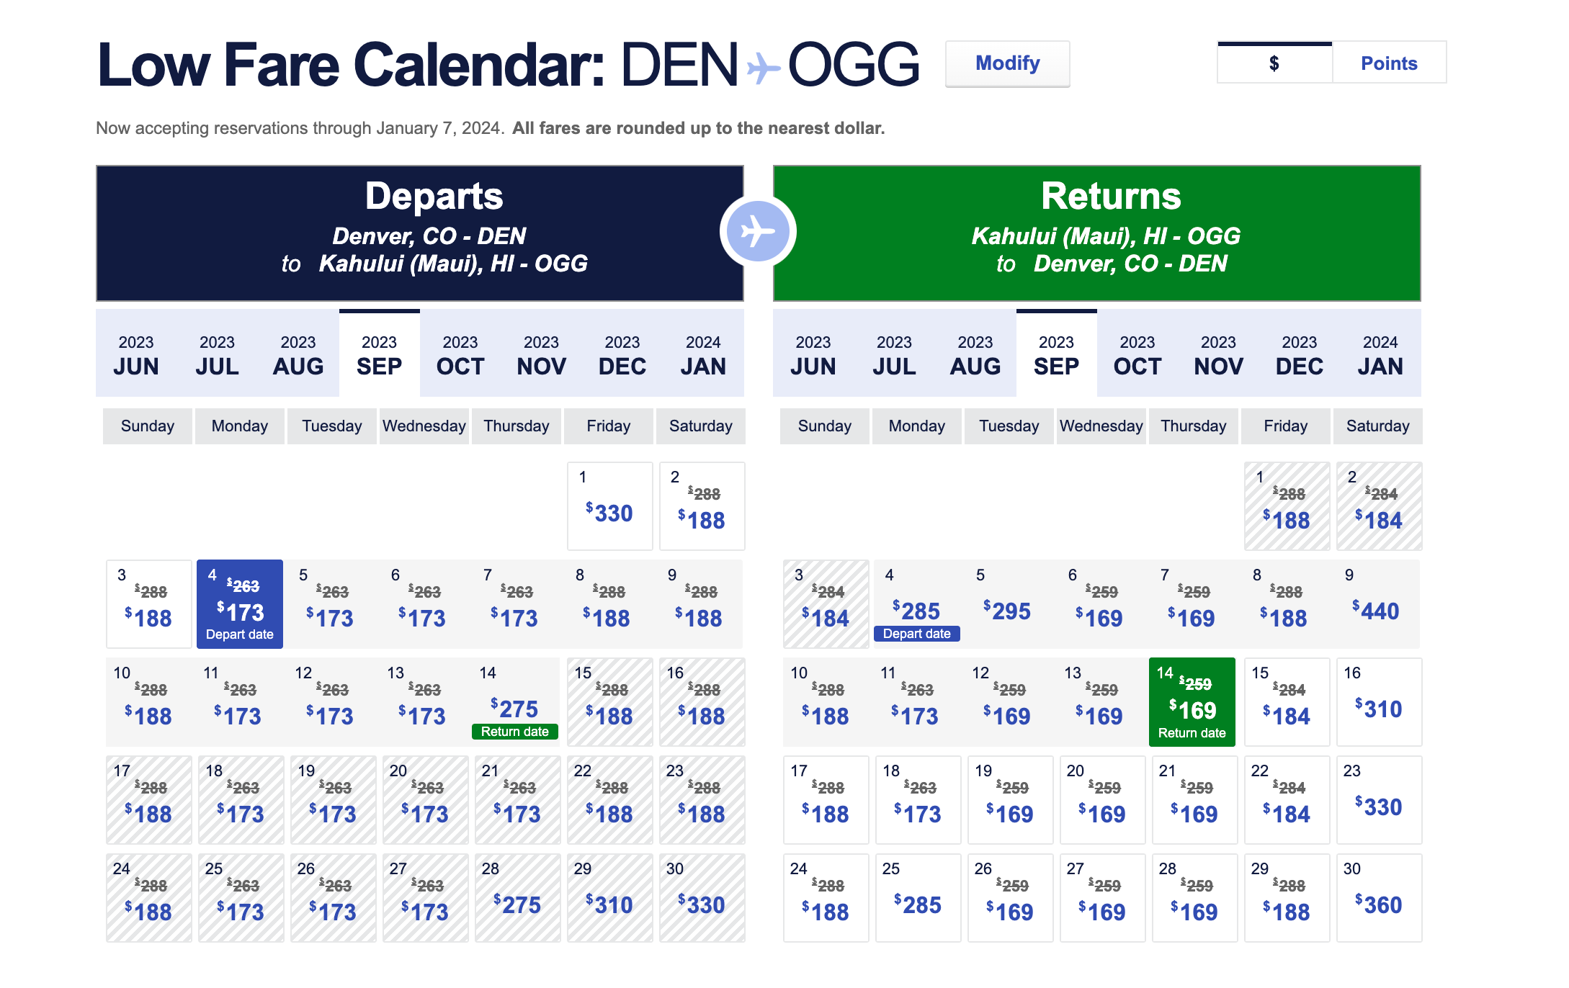Viewport: 1569px width, 988px height.
Task: Select September 14 departure marked Return date
Action: (515, 702)
